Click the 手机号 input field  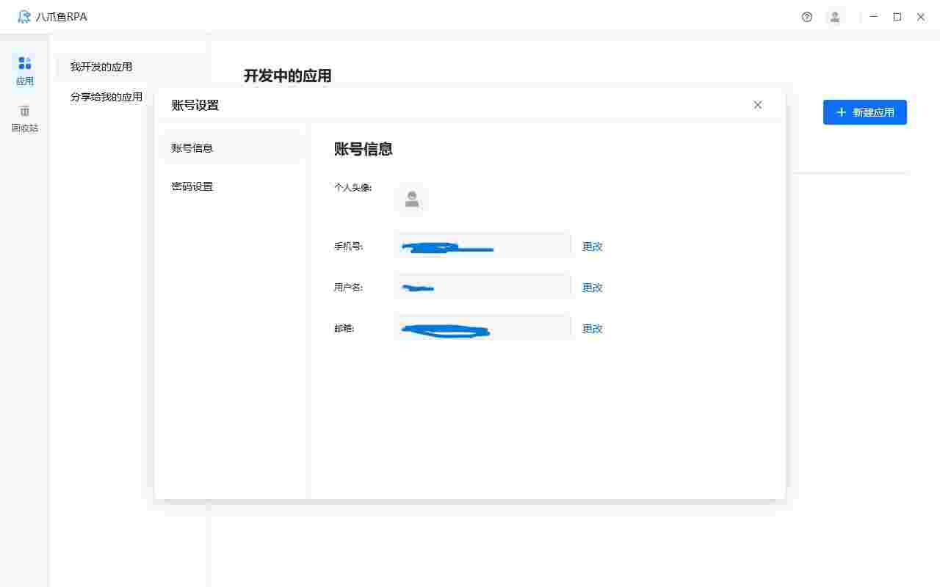[482, 247]
